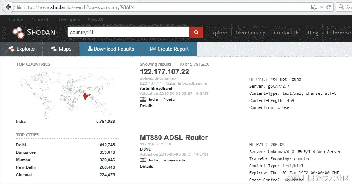Open the Scanhub top-bar link
This screenshot has height=185, width=352.
41,20
